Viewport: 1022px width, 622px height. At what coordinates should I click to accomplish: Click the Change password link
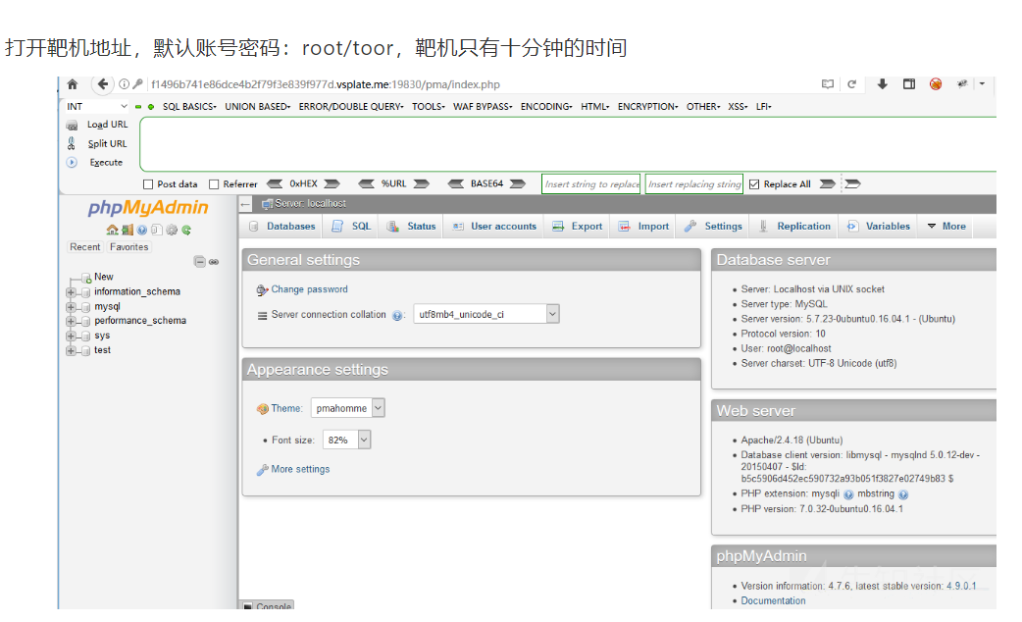click(x=310, y=289)
